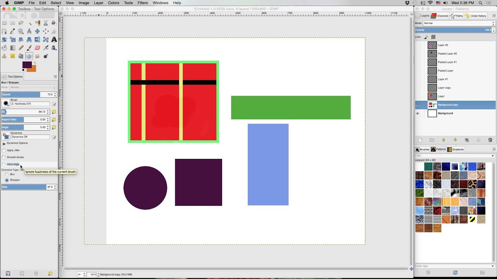This screenshot has width=497, height=279.
Task: Hide the Background copy layer
Action: 417,105
